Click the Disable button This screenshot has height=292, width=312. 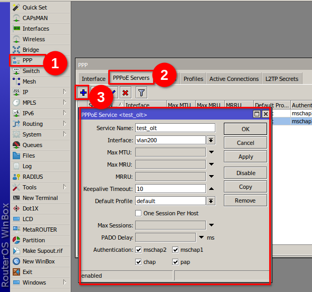click(245, 173)
